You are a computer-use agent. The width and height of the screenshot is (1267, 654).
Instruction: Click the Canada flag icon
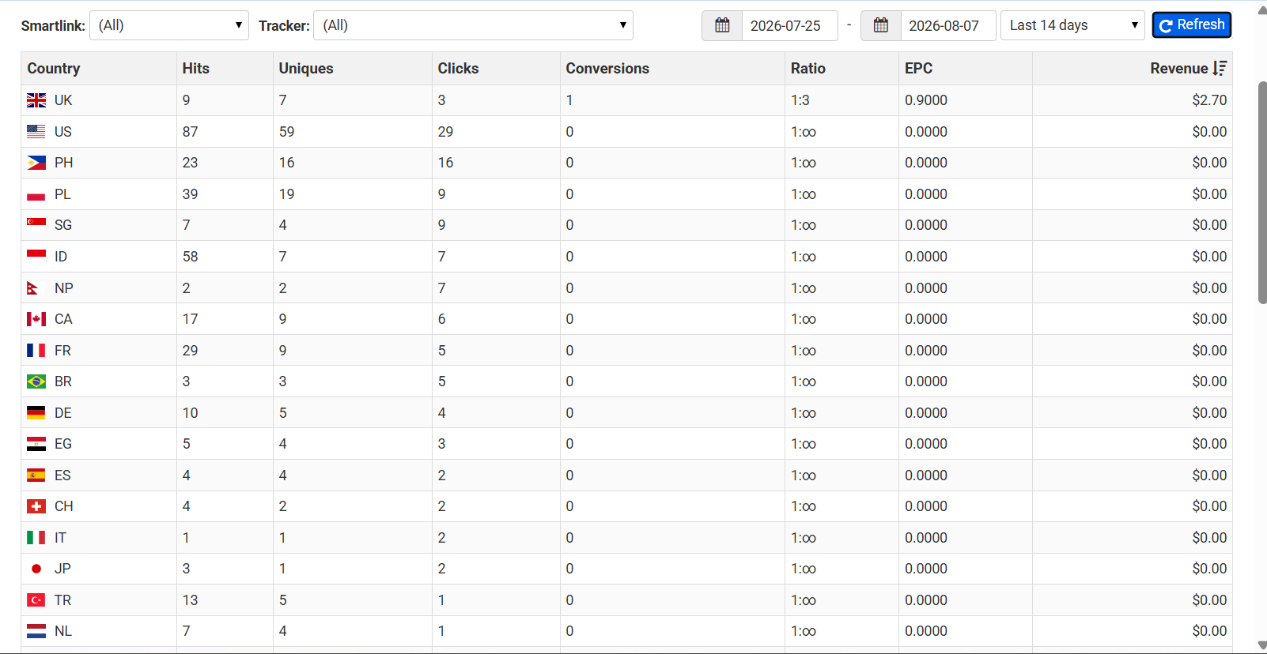tap(36, 319)
